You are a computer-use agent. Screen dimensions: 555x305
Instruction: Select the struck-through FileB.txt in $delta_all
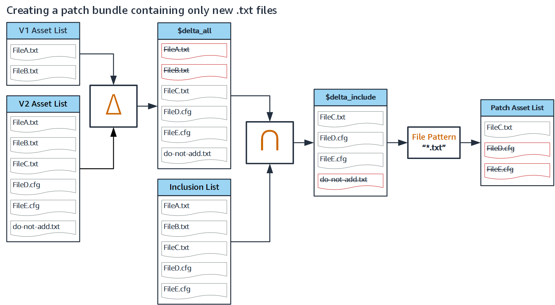click(194, 71)
